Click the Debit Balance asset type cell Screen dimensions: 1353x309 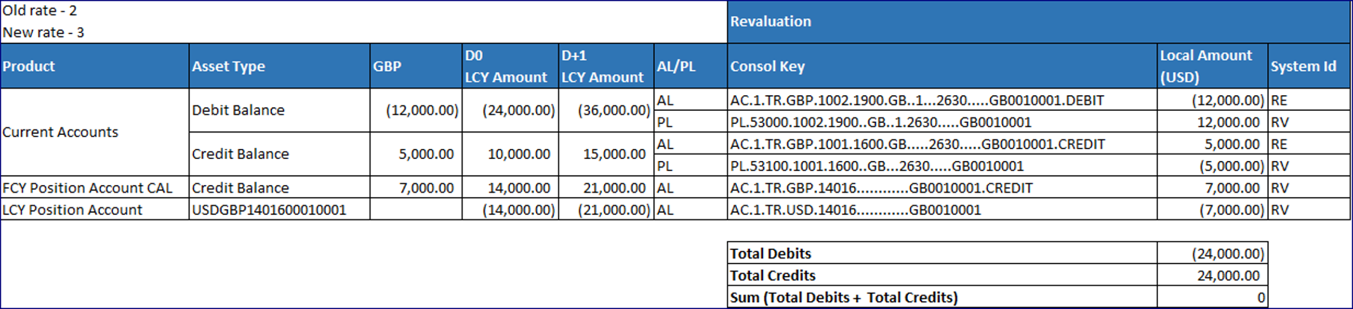point(279,110)
